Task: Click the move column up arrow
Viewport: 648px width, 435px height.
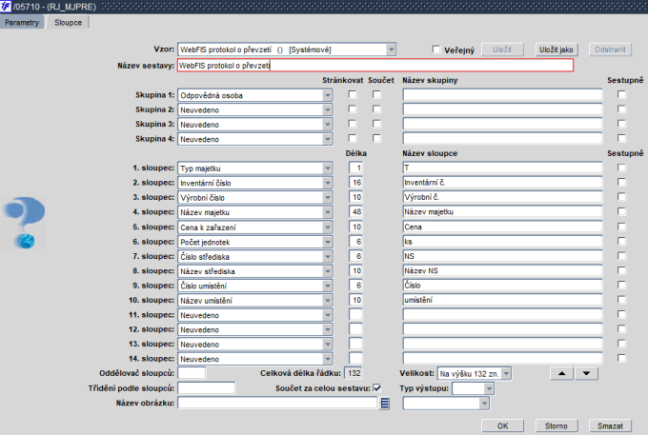Action: (562, 373)
